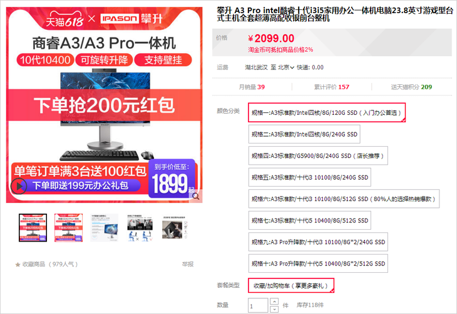
Task: Choose 规格二 Intel四核 8G/240G SSD option
Action: (304, 134)
